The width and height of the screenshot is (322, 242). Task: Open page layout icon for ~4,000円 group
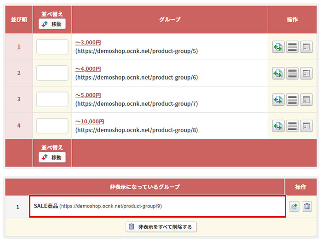tap(306, 73)
